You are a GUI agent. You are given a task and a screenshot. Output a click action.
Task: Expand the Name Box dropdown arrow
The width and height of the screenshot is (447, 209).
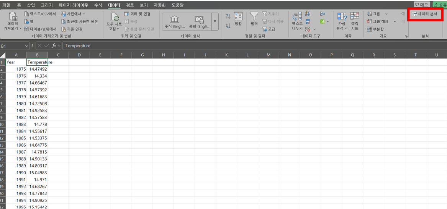(x=27, y=46)
